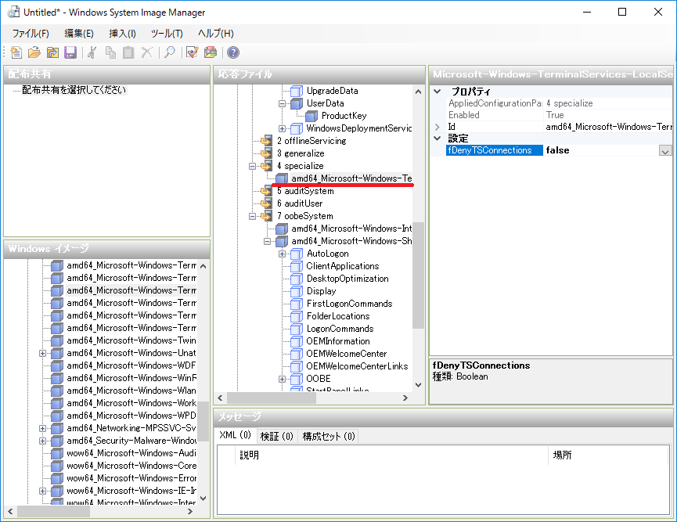
Task: Click the OEMInformation node icon
Action: tap(296, 341)
